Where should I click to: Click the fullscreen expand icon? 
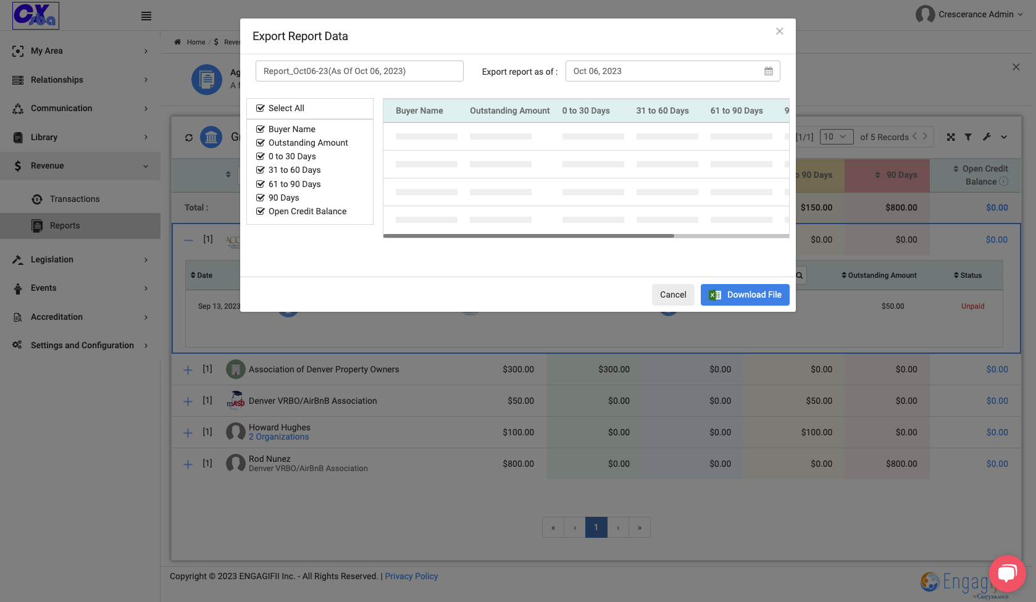point(951,137)
